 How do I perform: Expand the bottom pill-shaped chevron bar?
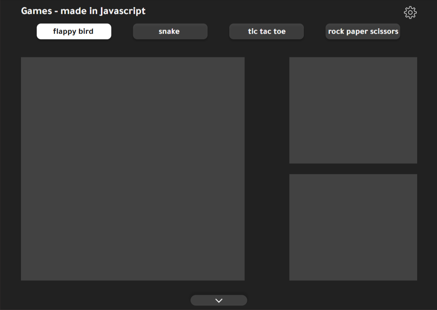219,300
